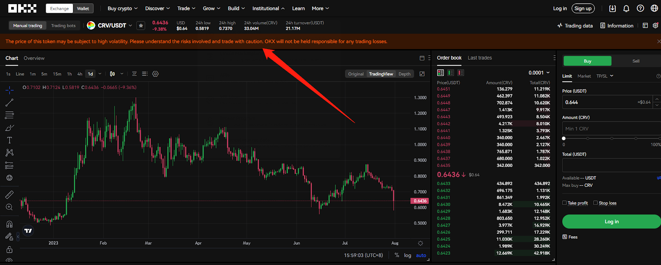Open Trading data link
Image resolution: width=661 pixels, height=265 pixels.
[x=575, y=26]
